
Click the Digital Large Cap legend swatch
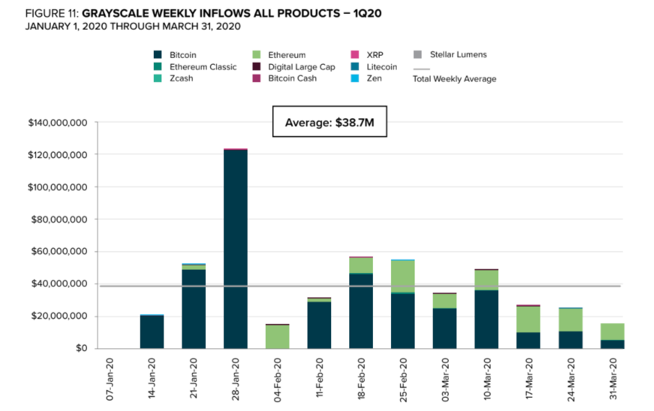(x=257, y=66)
